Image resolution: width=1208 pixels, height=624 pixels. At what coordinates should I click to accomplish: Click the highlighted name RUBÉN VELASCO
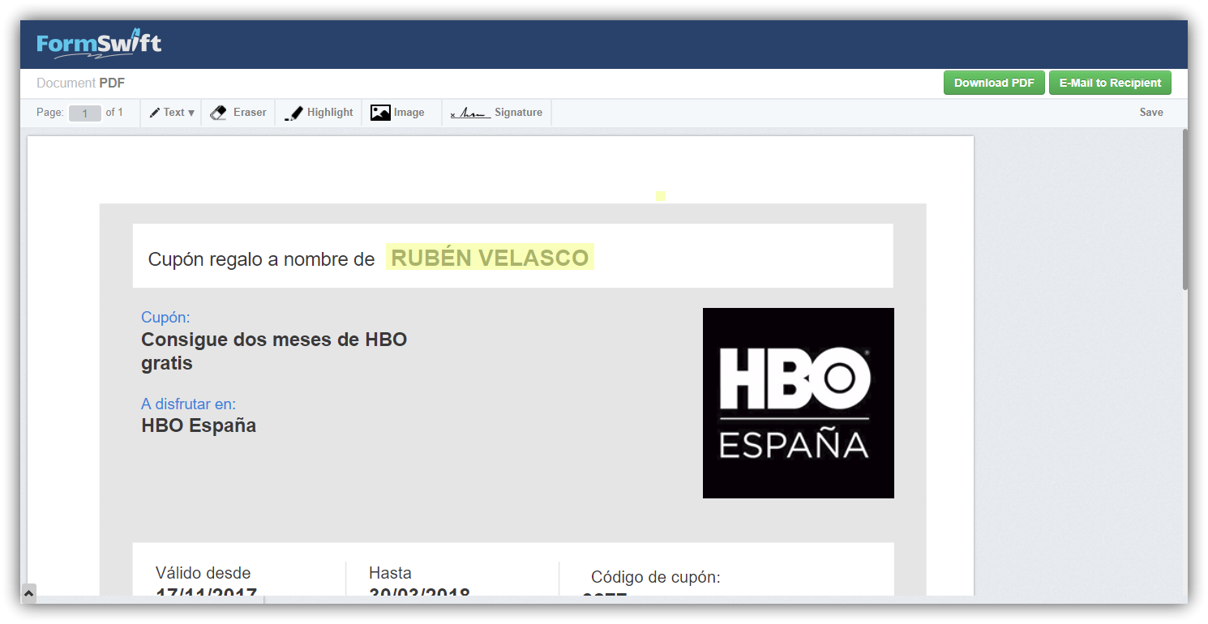[x=490, y=258]
